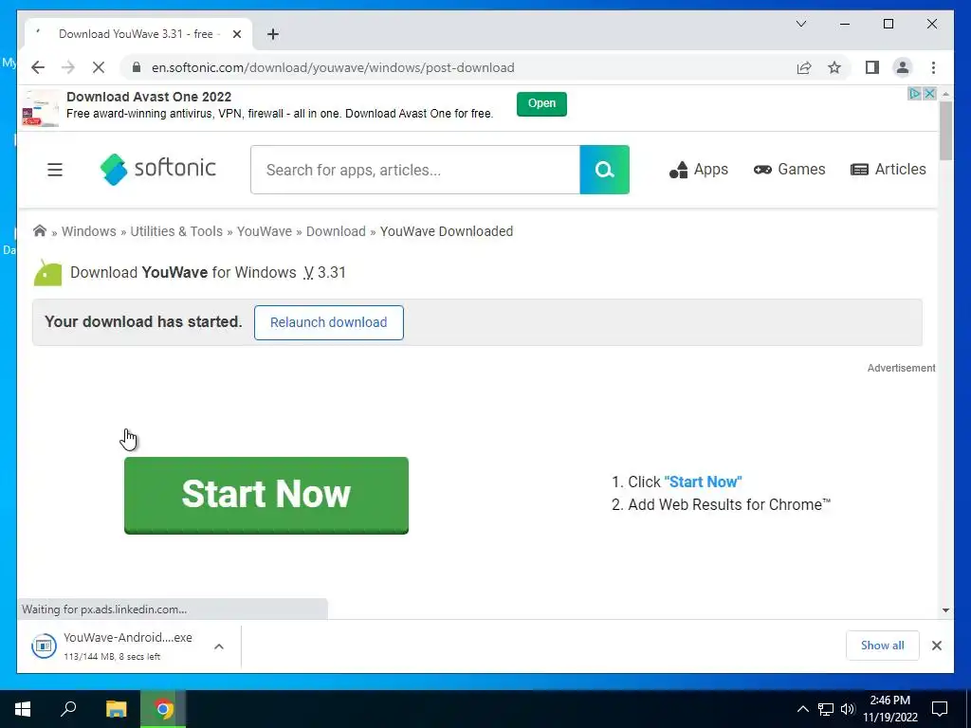
Task: Go back to the previous page
Action: point(38,67)
